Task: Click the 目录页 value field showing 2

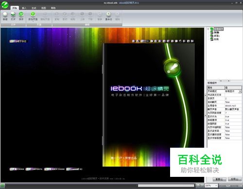Action: [x=233, y=99]
